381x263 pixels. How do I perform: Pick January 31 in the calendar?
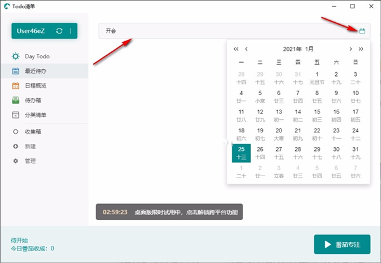click(x=355, y=152)
